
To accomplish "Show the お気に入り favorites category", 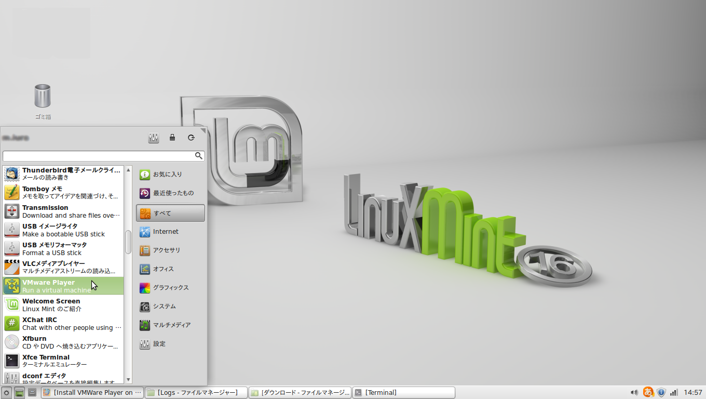I will click(x=170, y=175).
